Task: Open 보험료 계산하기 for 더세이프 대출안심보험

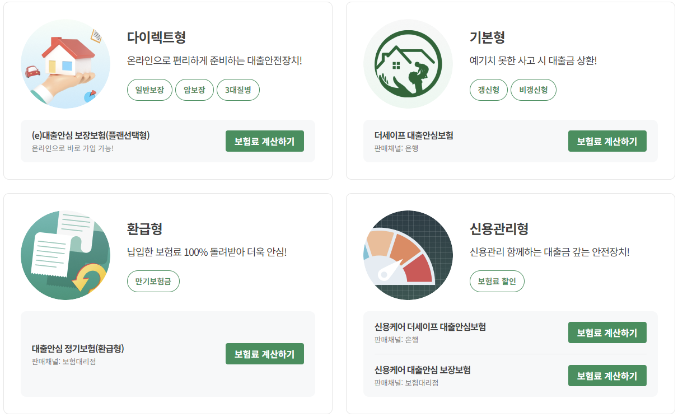Action: [607, 141]
